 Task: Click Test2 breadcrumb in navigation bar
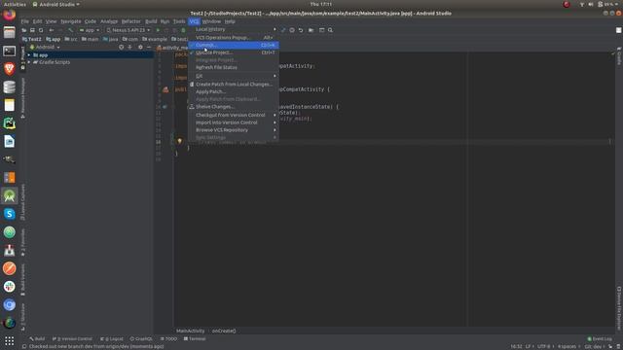pos(32,39)
